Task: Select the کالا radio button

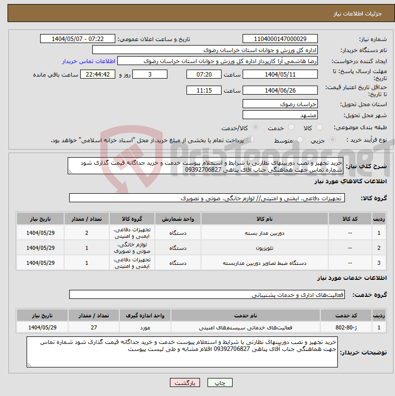Action: pyautogui.click(x=320, y=127)
